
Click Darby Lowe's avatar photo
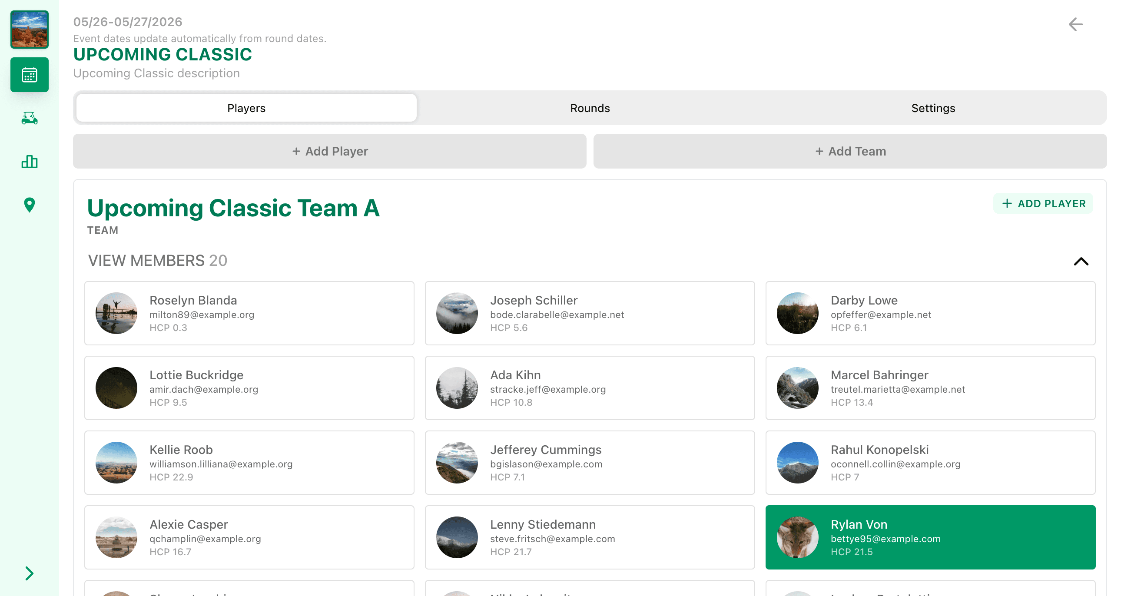798,313
